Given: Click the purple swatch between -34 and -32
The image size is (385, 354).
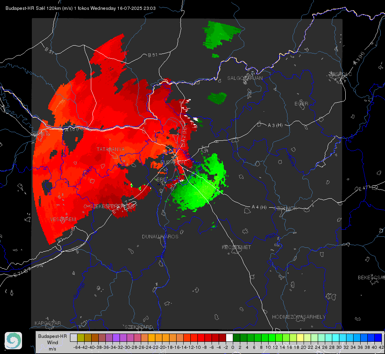Looking at the screenshot, I should pos(116,337).
